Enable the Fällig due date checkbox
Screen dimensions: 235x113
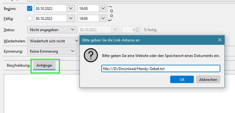pyautogui.click(x=30, y=18)
